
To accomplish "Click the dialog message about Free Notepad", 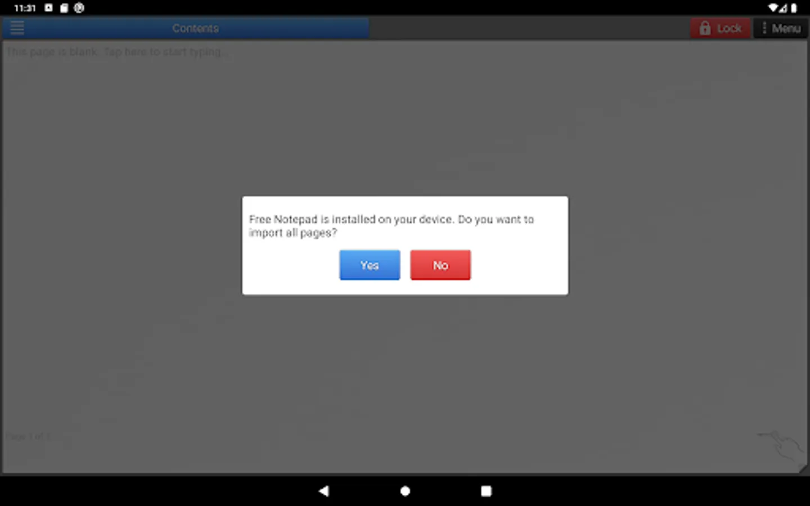I will click(391, 226).
